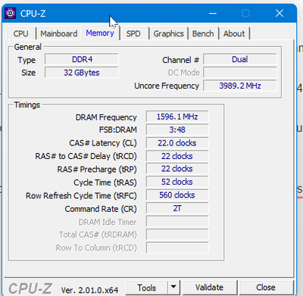Click the Size field showing 32 GBytes
Screen dimensions: 303x296
pos(82,73)
